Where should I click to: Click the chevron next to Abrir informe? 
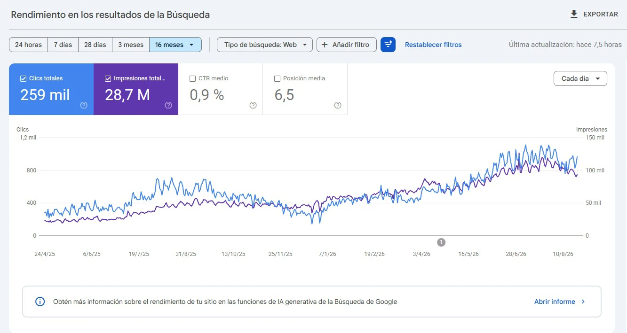(583, 302)
